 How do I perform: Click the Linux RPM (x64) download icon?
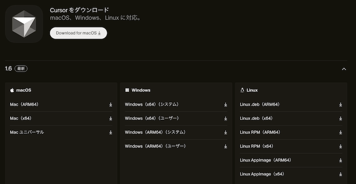[341, 147]
